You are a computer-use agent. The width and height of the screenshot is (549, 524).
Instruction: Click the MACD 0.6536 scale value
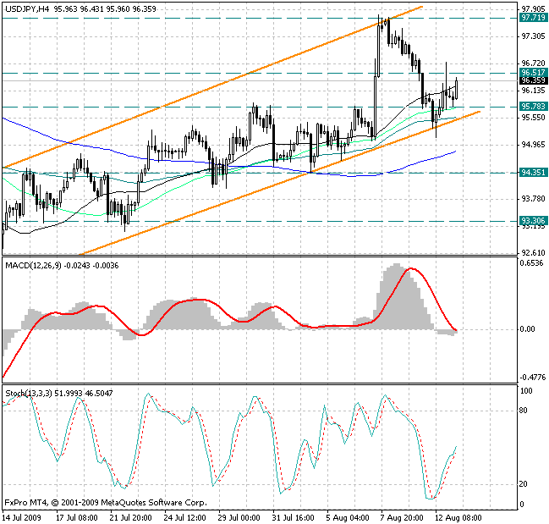(531, 262)
